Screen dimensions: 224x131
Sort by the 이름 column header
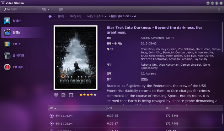[77, 108]
